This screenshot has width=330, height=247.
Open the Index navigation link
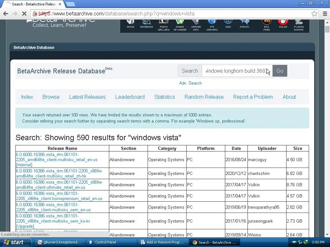[27, 97]
